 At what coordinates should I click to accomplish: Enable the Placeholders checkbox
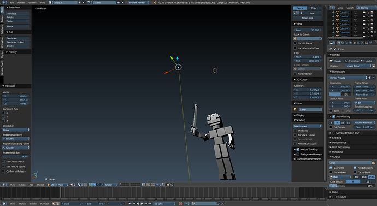(331, 172)
